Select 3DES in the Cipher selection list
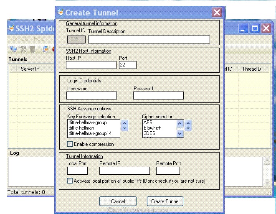The image size is (276, 214). tap(149, 133)
